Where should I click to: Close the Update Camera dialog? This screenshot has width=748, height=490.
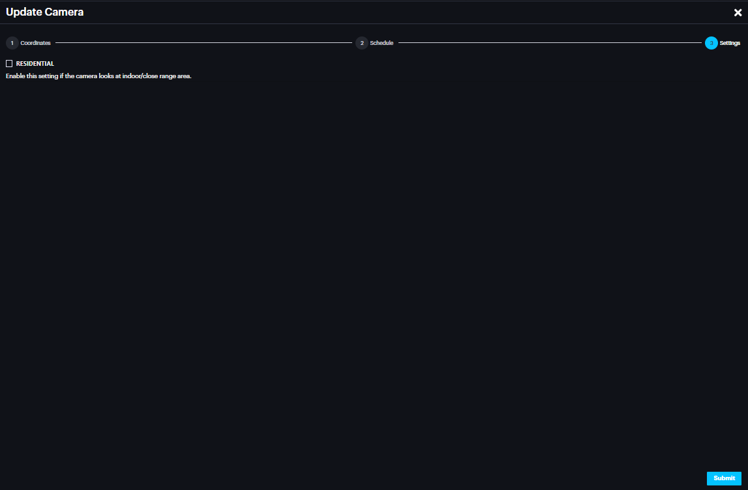[x=738, y=12]
